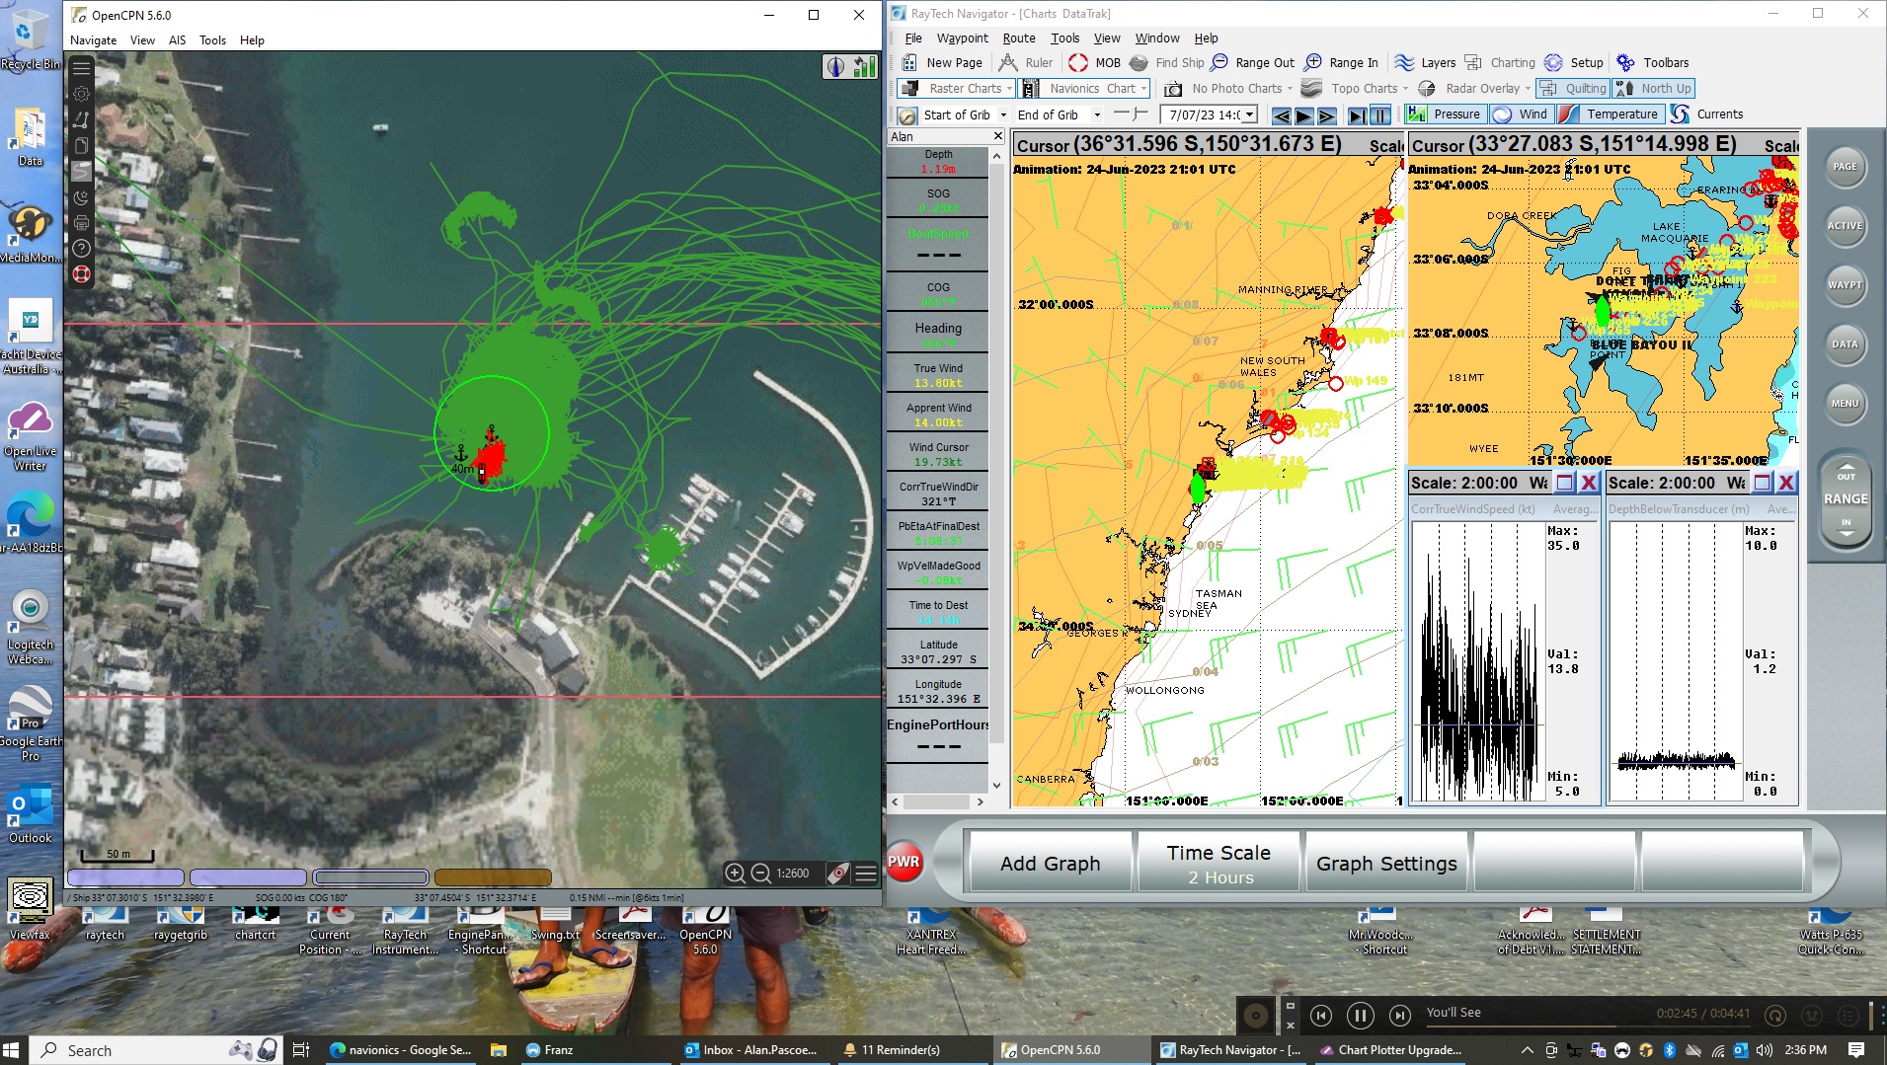
Task: Toggle North Up chart orientation
Action: (x=1654, y=88)
